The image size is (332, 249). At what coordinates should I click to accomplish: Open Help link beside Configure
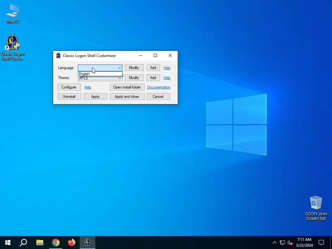[x=88, y=87]
